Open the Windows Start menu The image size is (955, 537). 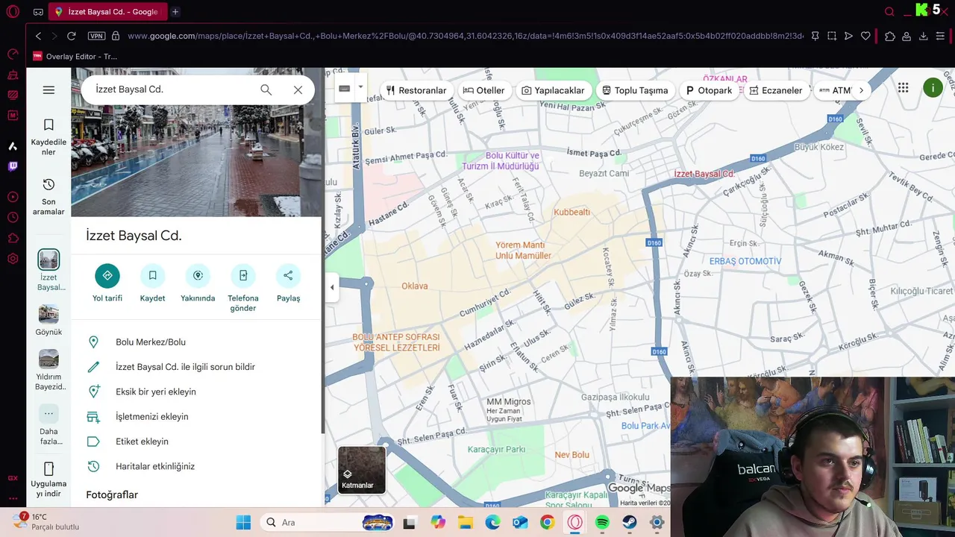[243, 522]
